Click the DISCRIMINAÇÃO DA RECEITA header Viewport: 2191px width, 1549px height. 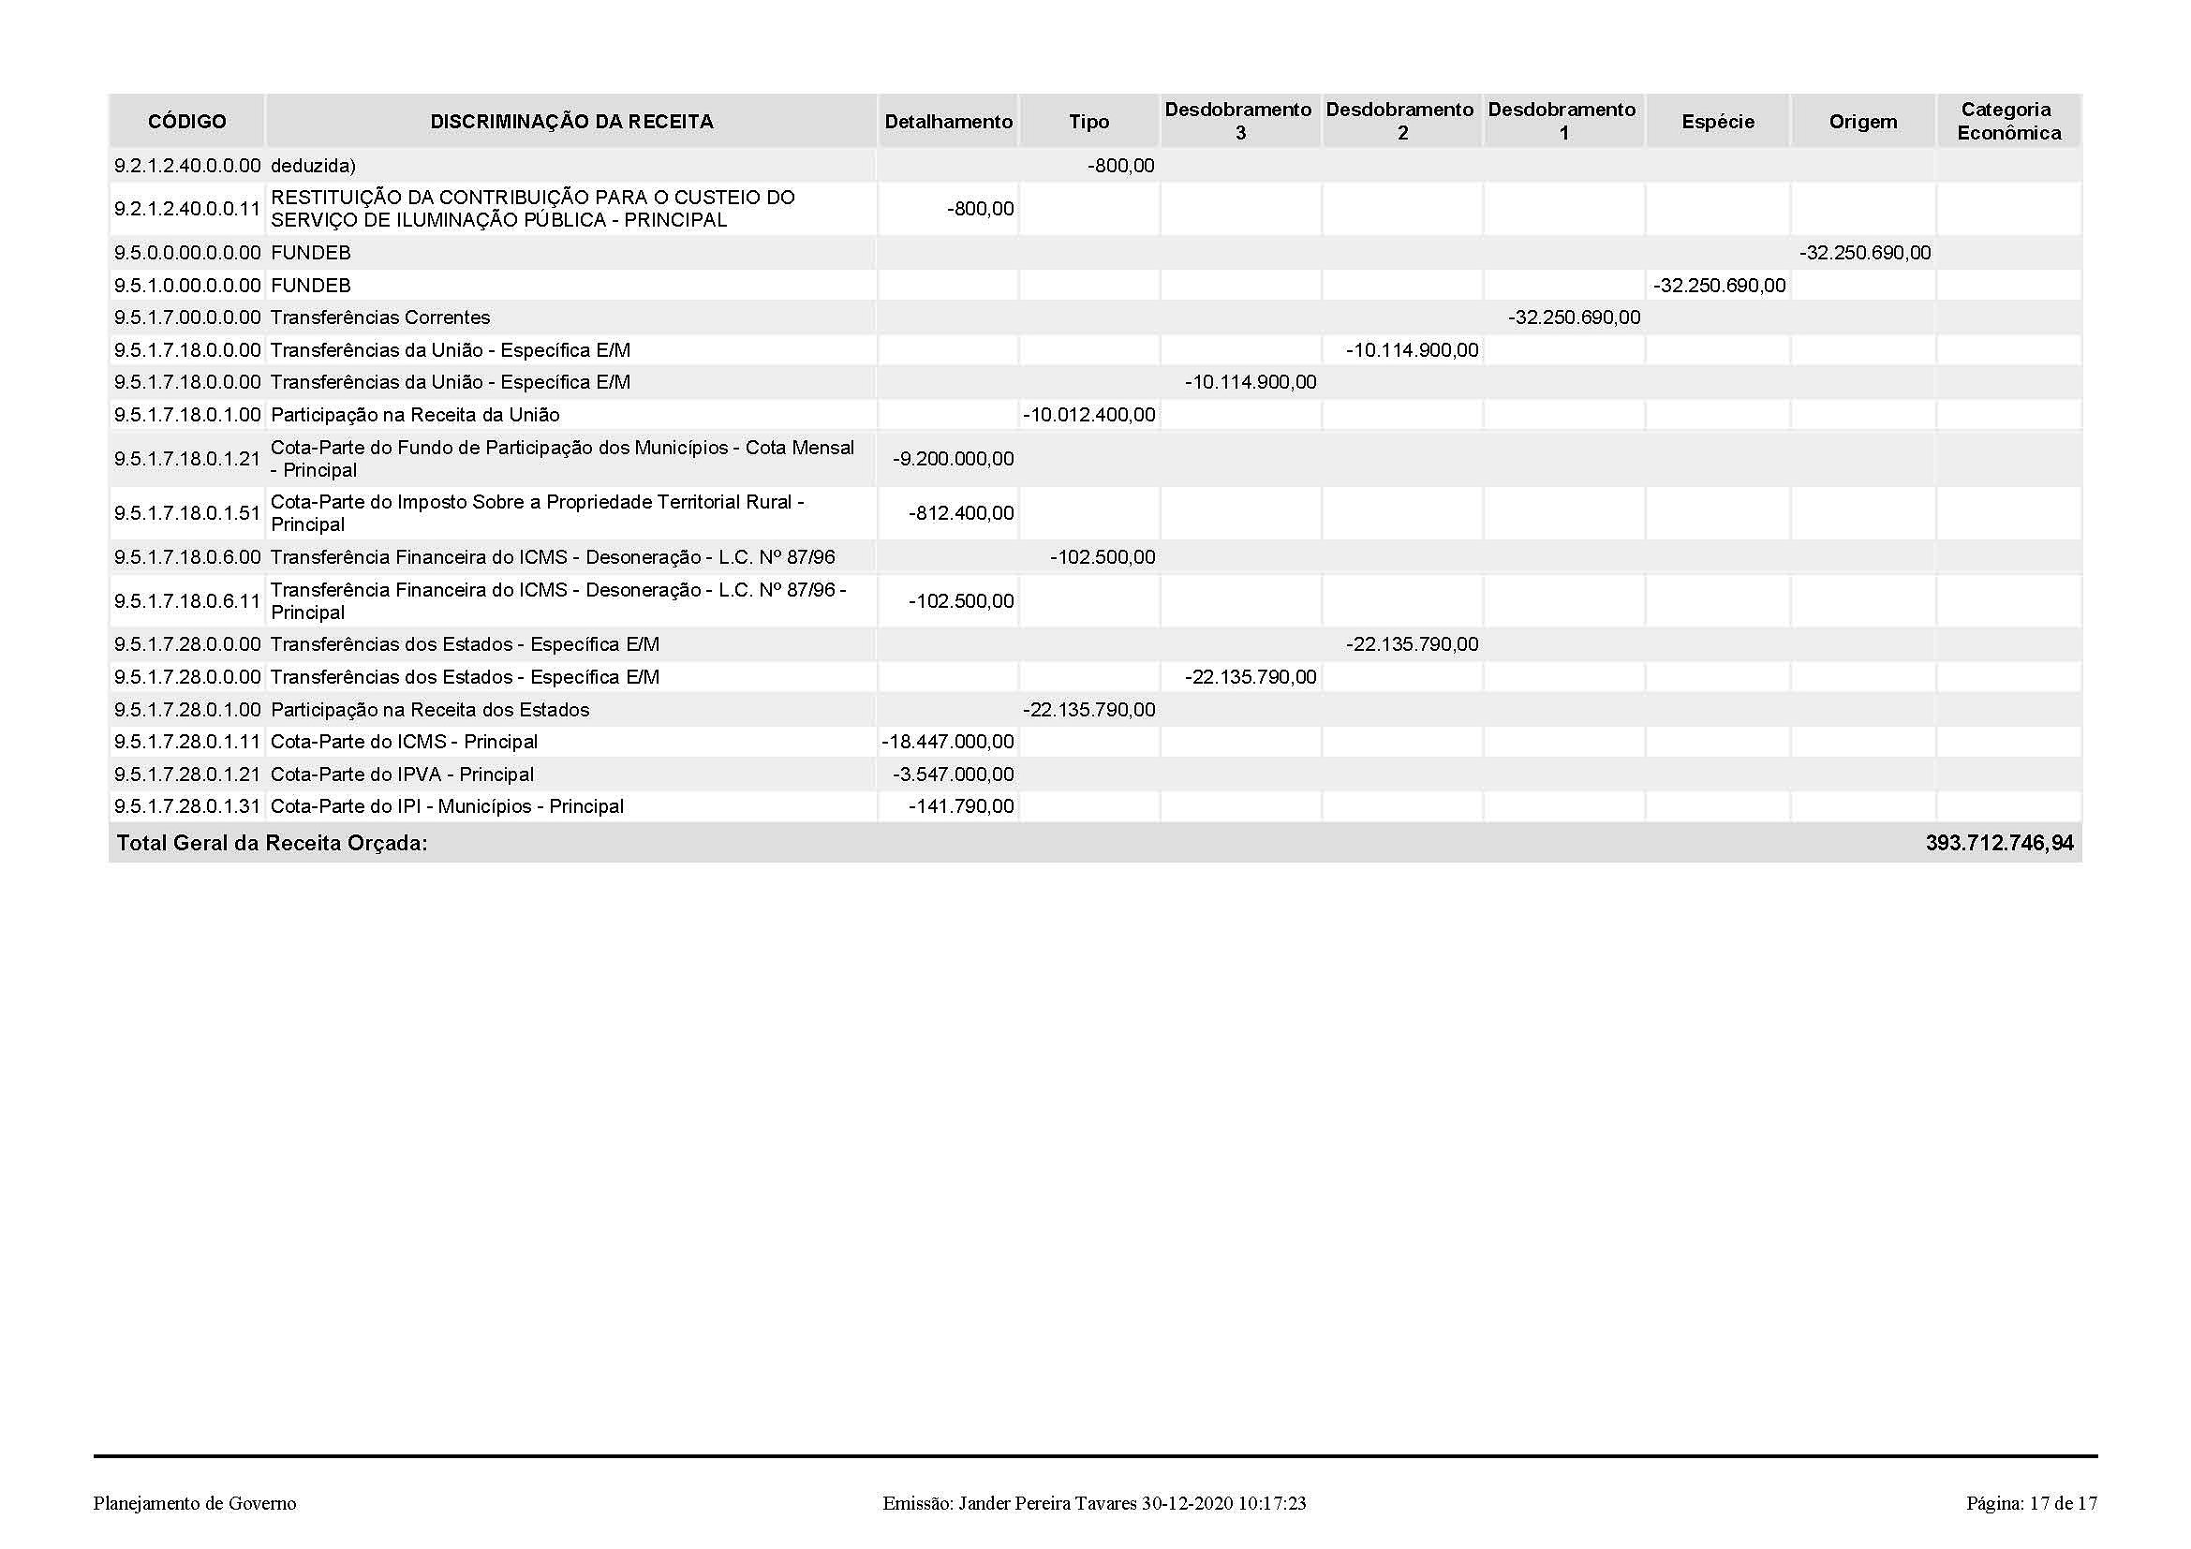[570, 121]
